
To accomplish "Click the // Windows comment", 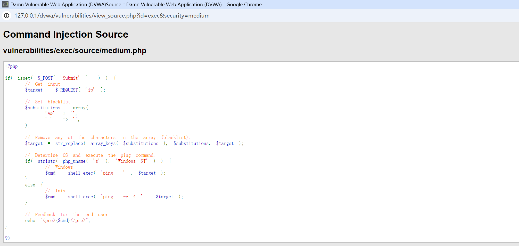I will click(59, 167).
